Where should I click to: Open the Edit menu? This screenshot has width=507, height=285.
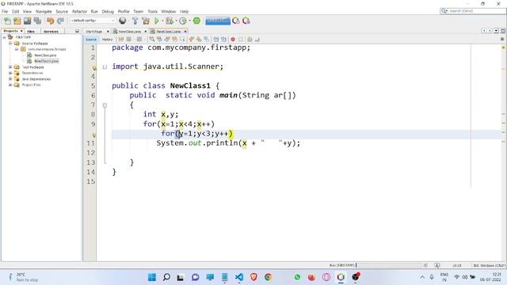[16, 11]
